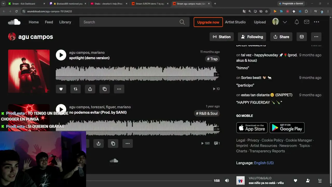The width and height of the screenshot is (332, 187).
Task: Share the agu campos profile
Action: click(281, 37)
